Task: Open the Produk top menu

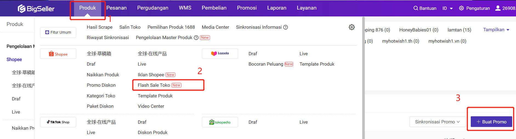Action: click(x=87, y=8)
